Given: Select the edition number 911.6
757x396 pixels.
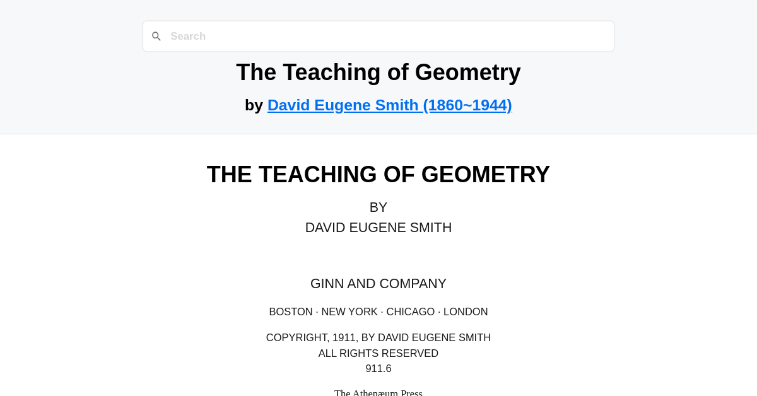Looking at the screenshot, I should pyautogui.click(x=378, y=368).
